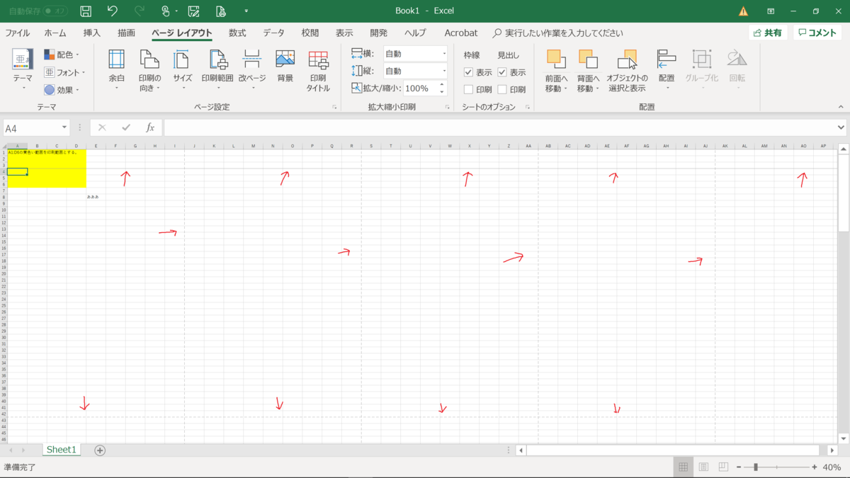Switch to Page Layout view

(x=703, y=467)
